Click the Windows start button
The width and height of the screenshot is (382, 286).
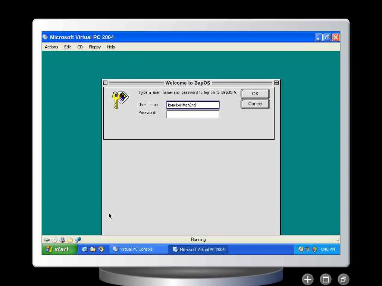(x=60, y=249)
